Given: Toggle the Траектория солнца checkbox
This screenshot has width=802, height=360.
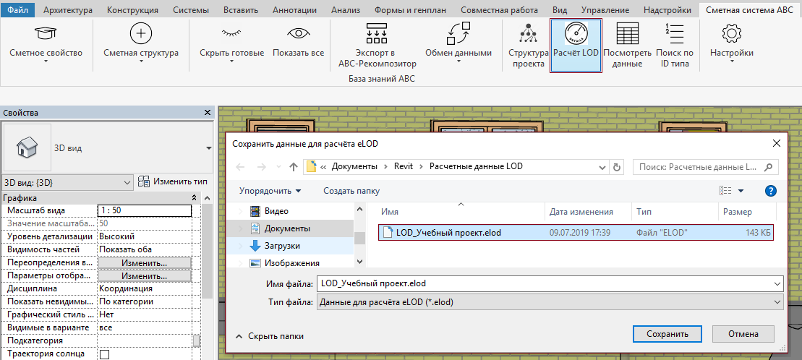Looking at the screenshot, I should 104,354.
